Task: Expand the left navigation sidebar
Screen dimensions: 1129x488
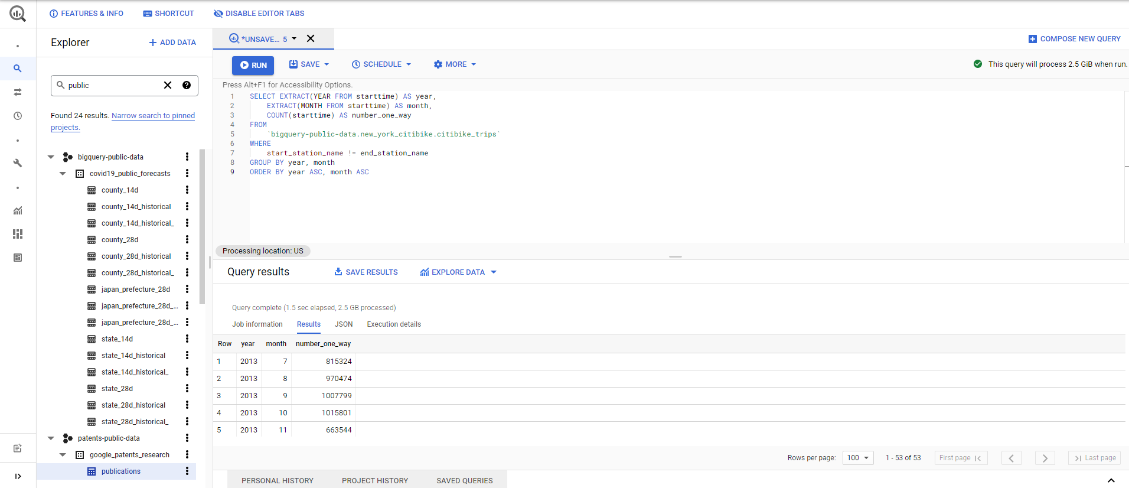Action: coord(18,476)
